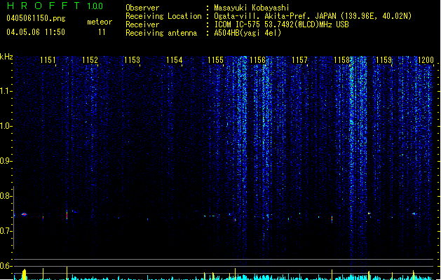Click the 1.1 kHz axis tick label
The image size is (441, 280).
[x=5, y=91]
